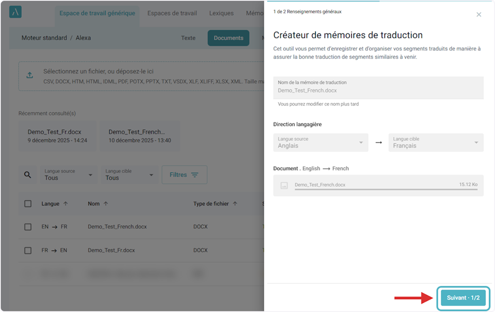Viewport: 495px width, 312px height.
Task: Check the Demo_Test_French.docx row checkbox
Action: coord(28,227)
